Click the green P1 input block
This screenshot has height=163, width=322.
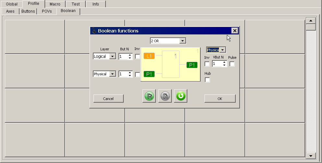point(149,74)
